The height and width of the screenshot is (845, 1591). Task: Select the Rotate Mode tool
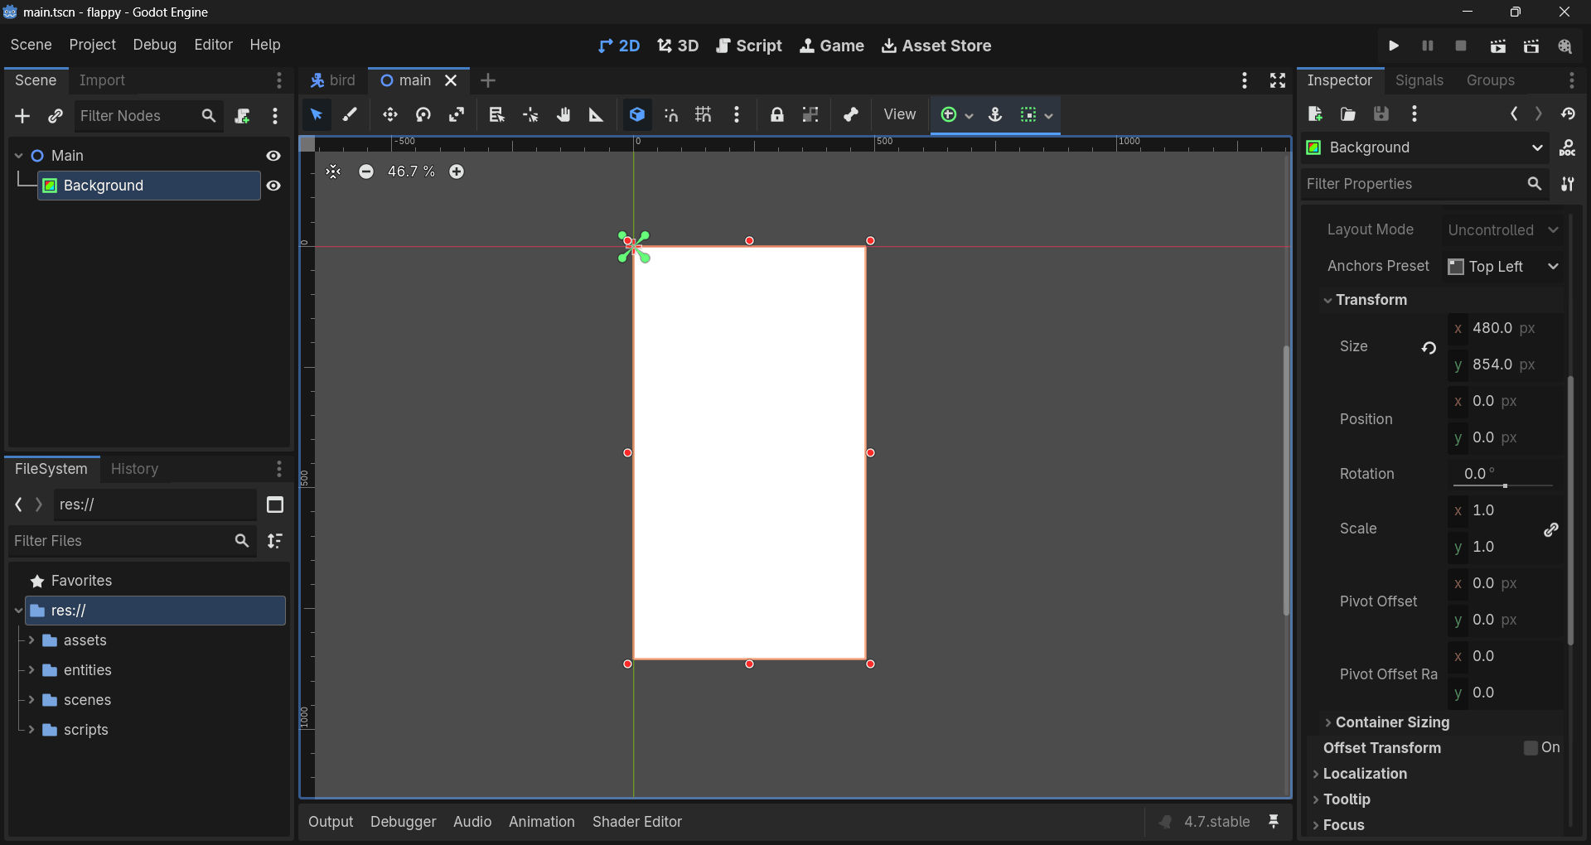(423, 115)
